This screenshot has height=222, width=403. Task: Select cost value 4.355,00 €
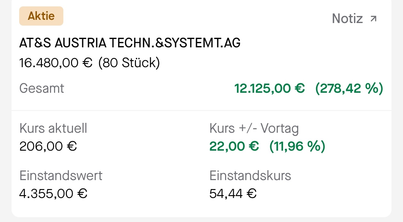coord(53,194)
